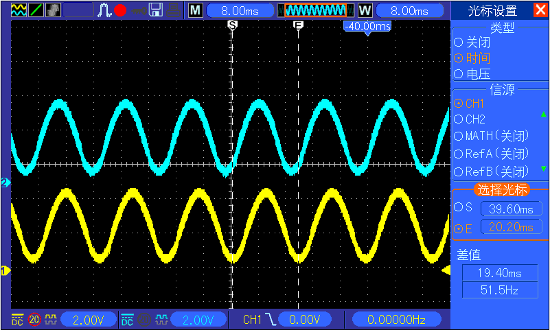
Task: Click the yellow CH1 DC coupling icon
Action: click(18, 319)
